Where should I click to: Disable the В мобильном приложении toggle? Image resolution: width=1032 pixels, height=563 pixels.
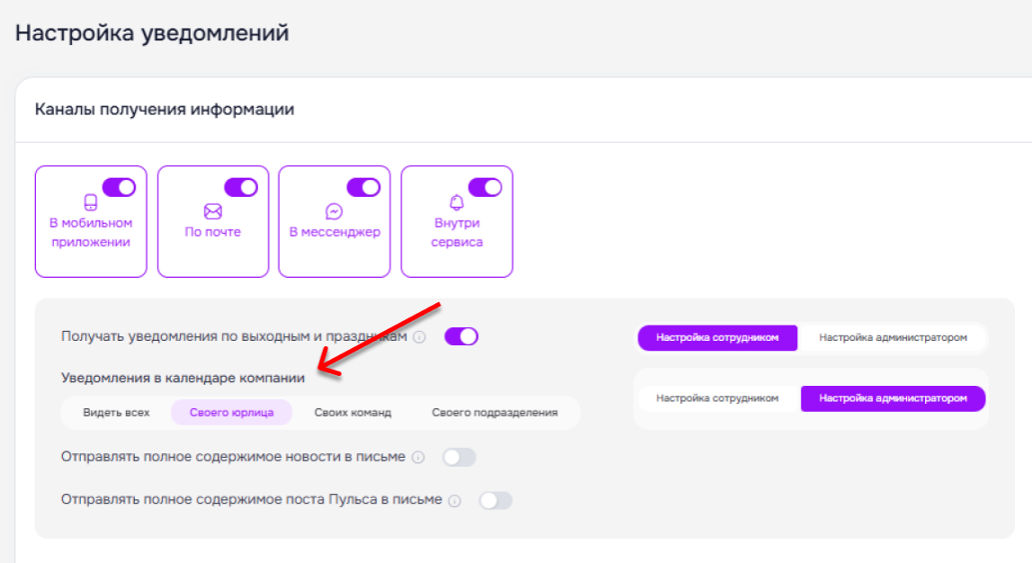119,187
